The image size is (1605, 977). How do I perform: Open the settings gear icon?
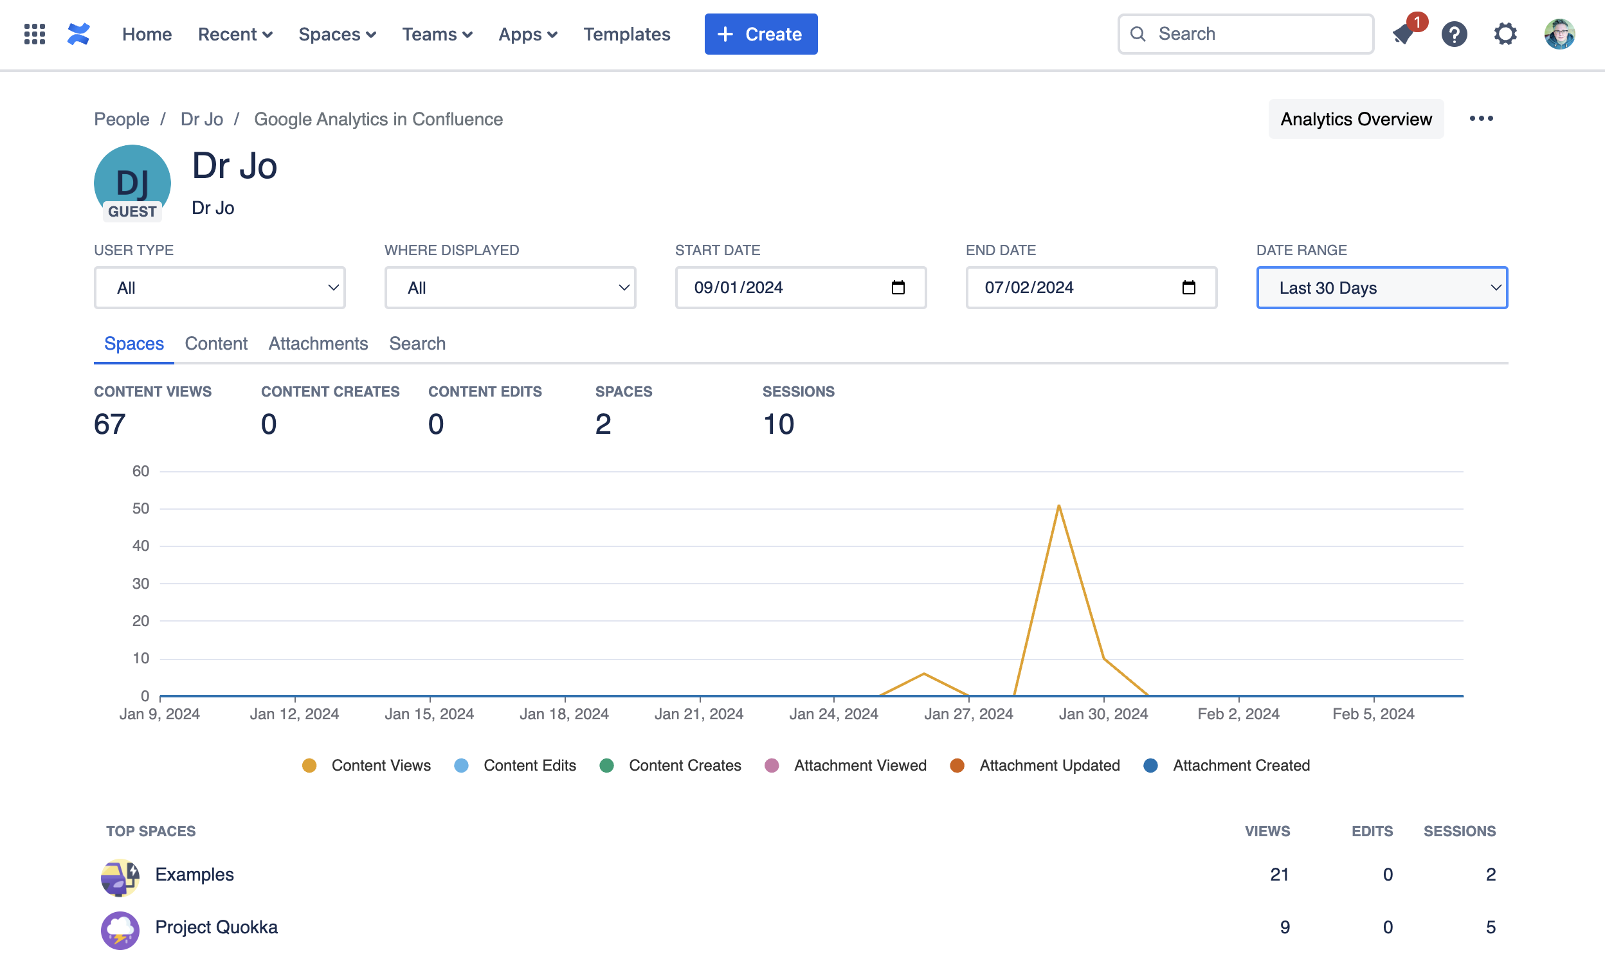coord(1505,34)
